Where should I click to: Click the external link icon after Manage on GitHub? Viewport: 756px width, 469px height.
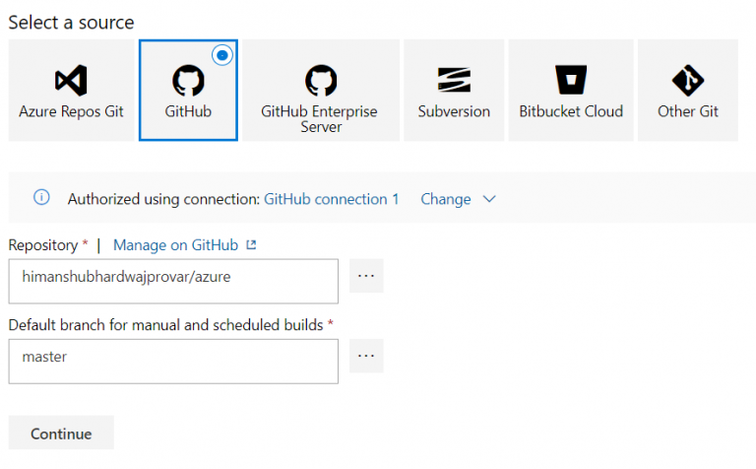[x=251, y=244]
